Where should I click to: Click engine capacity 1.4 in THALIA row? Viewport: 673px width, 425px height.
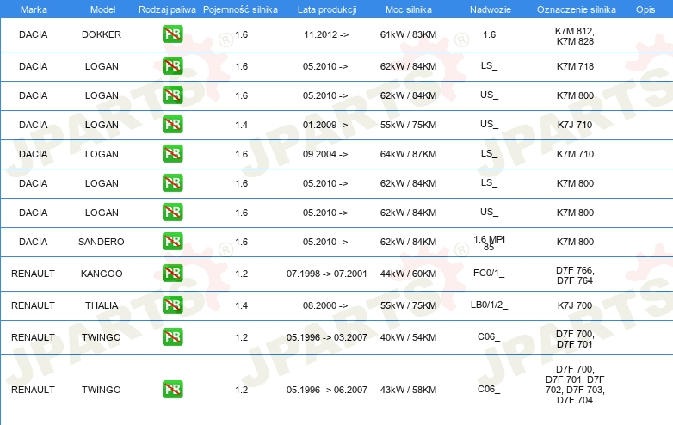[241, 305]
